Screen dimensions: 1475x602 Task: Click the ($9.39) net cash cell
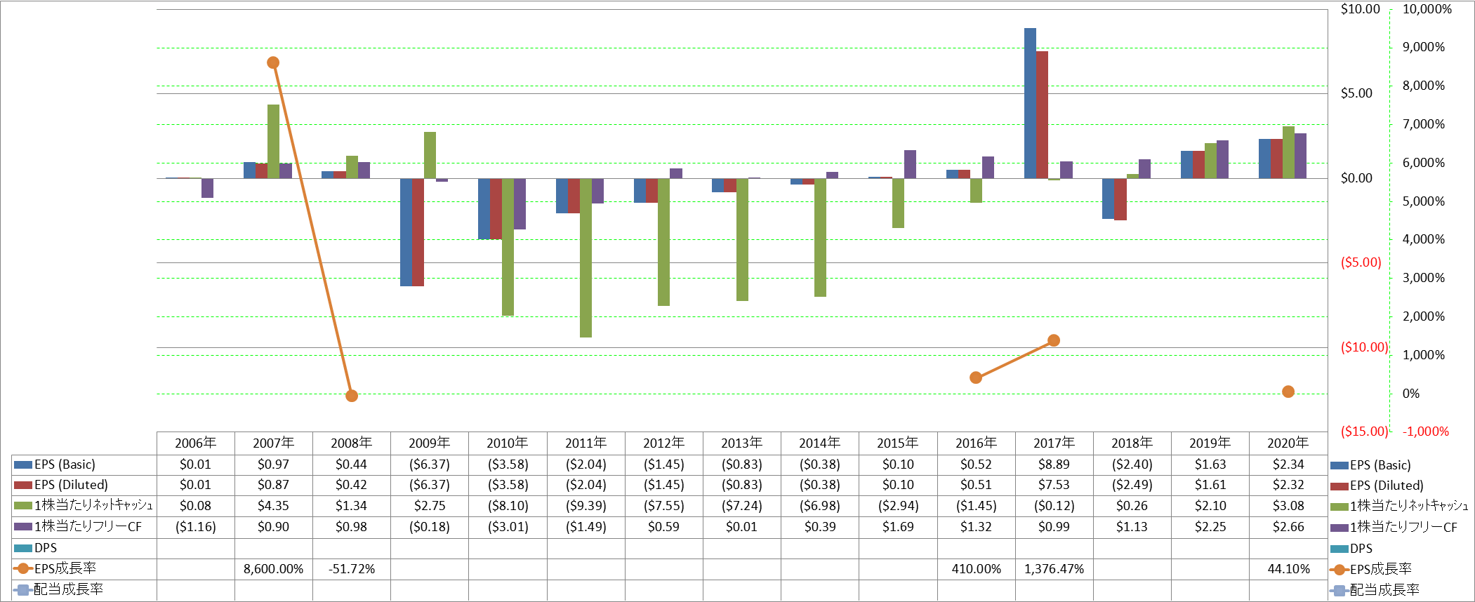pyautogui.click(x=586, y=506)
